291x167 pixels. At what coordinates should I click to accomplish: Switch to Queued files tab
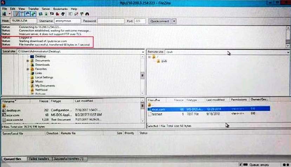pyautogui.click(x=12, y=159)
